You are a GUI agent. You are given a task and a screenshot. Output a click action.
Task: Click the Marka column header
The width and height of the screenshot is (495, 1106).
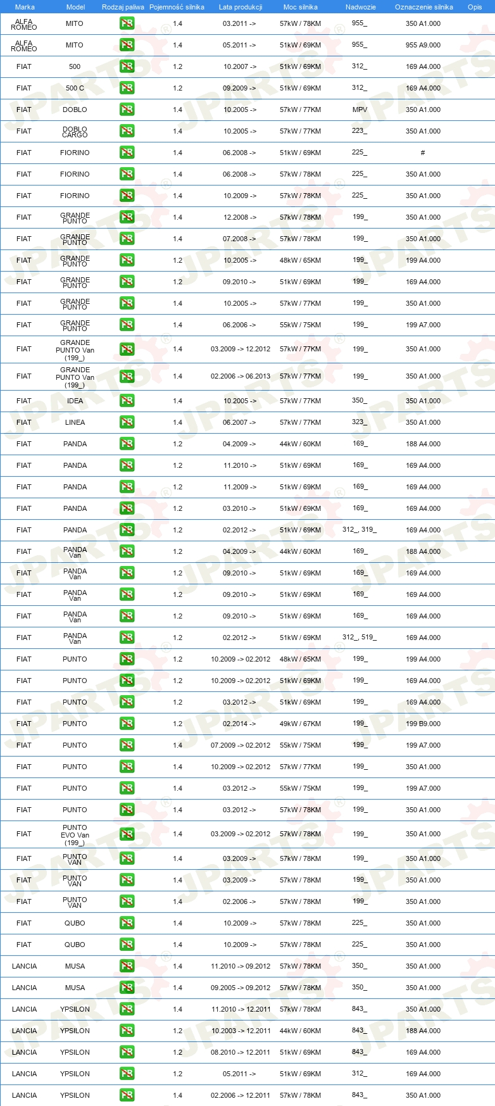[25, 7]
